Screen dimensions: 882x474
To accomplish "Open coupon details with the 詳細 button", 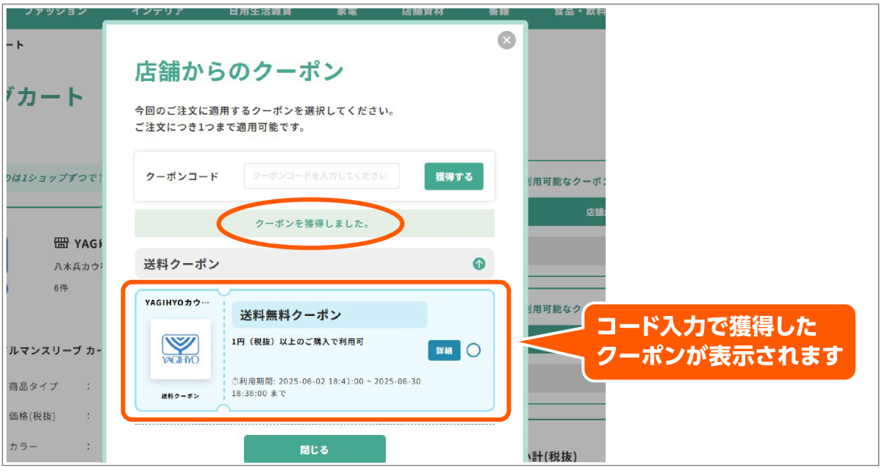I will click(444, 351).
